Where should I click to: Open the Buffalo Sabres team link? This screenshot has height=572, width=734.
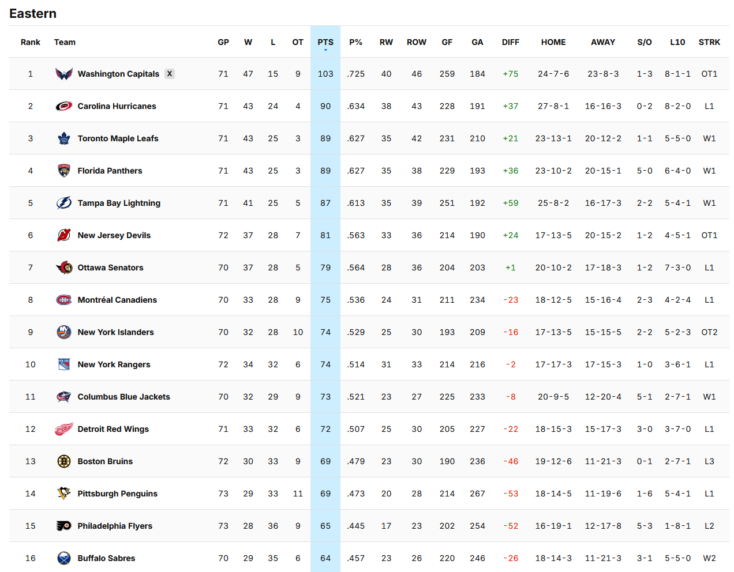[x=106, y=558]
